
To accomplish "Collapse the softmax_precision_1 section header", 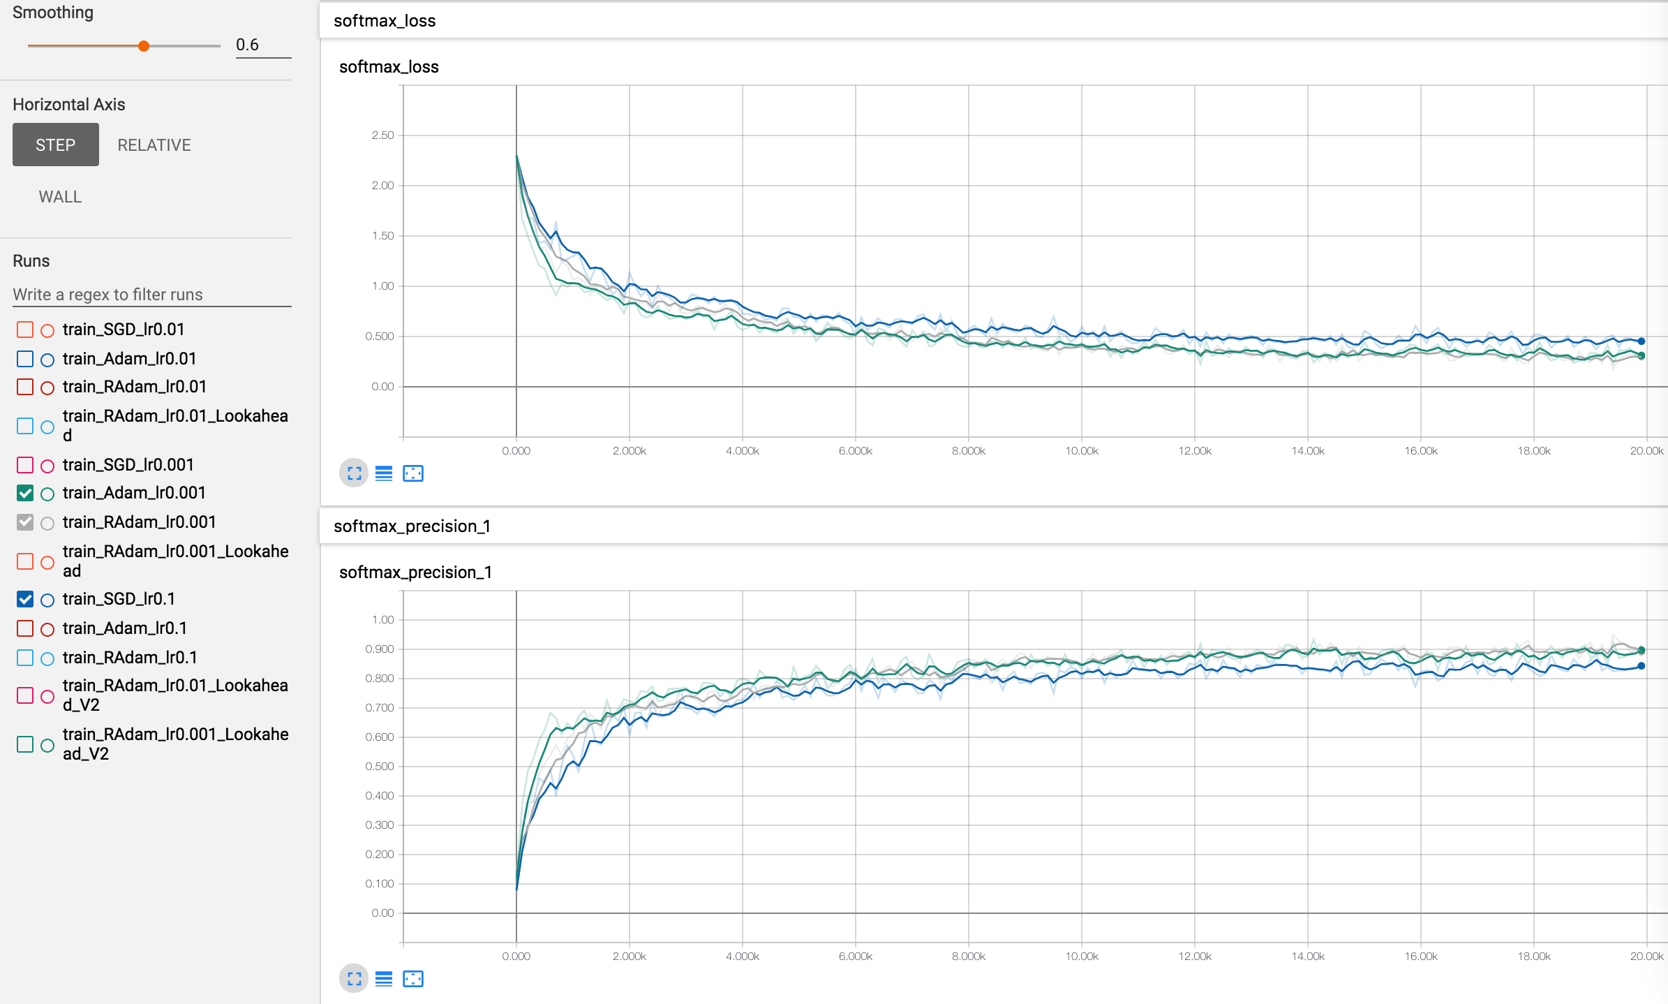I will tap(412, 526).
